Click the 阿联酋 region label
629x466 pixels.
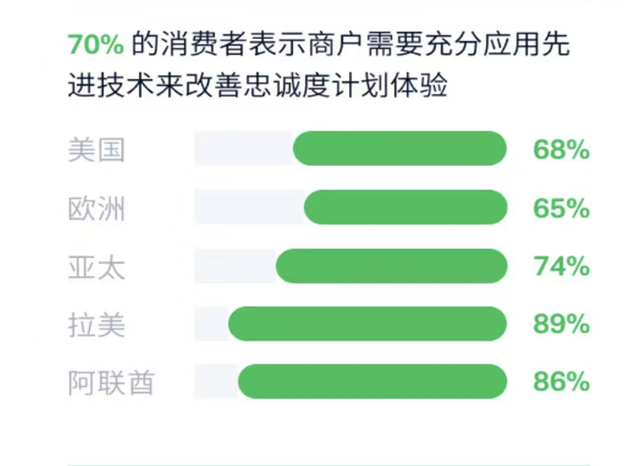pos(111,383)
